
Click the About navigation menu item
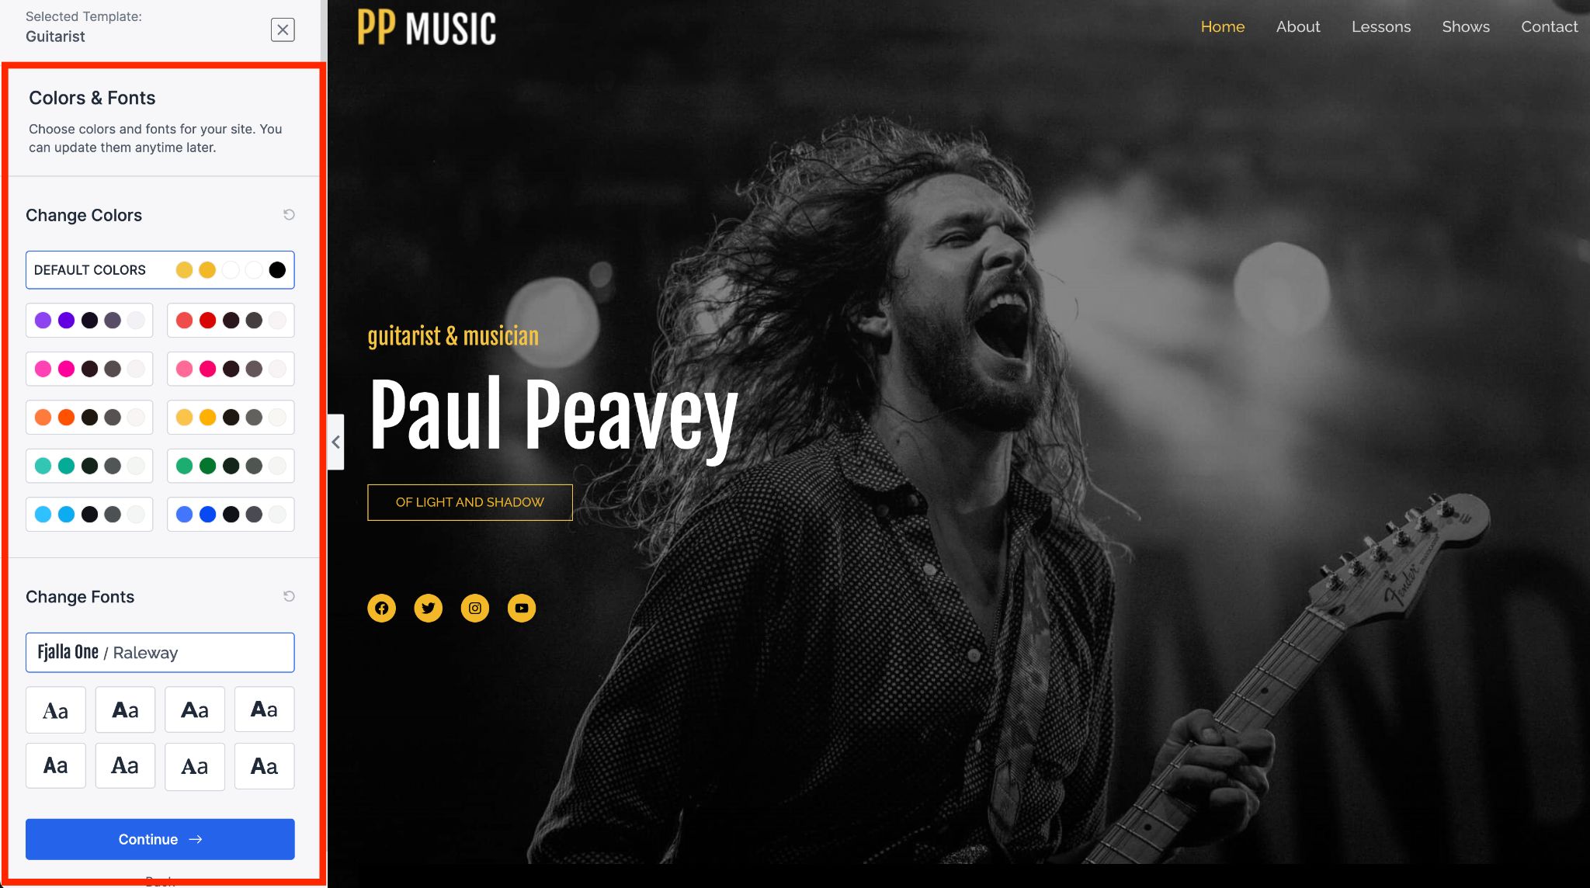tap(1298, 26)
